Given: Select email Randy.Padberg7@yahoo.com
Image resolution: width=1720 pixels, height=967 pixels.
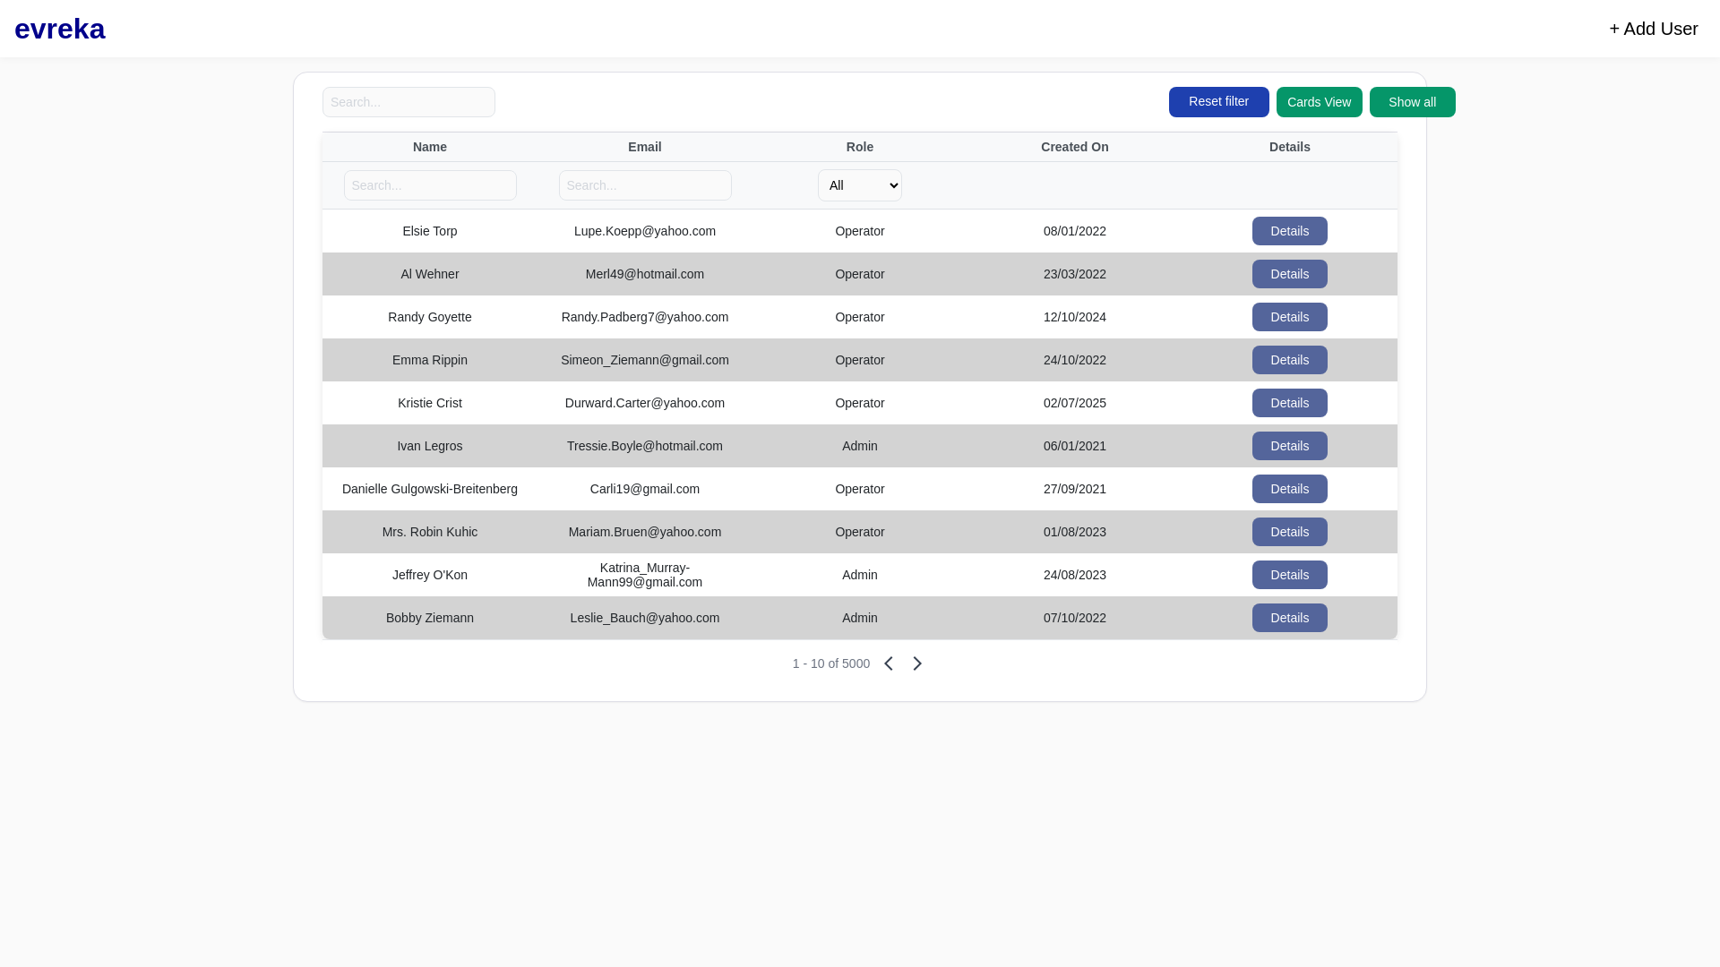Looking at the screenshot, I should [x=645, y=317].
